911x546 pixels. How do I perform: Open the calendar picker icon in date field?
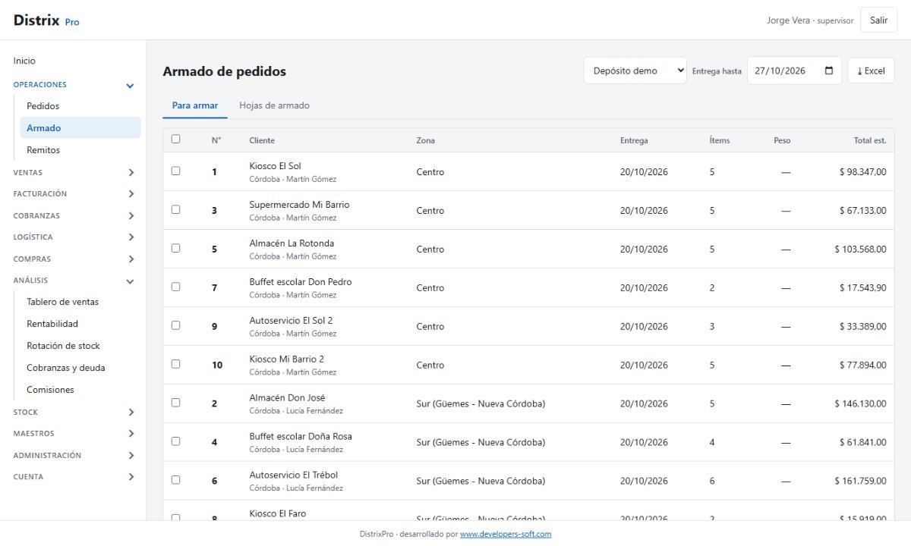[828, 71]
